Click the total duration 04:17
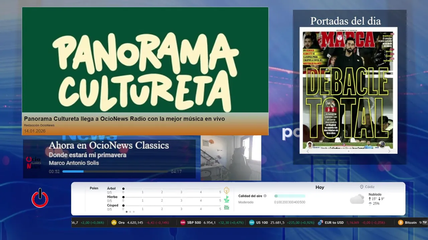 (x=176, y=172)
